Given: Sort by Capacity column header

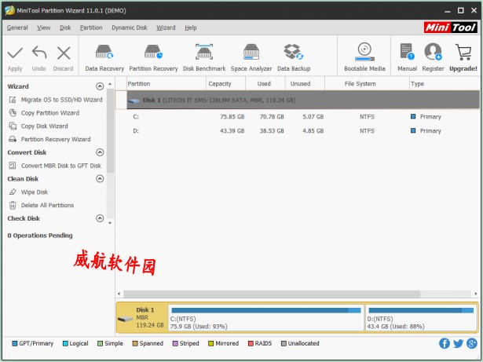Looking at the screenshot, I should [x=225, y=84].
